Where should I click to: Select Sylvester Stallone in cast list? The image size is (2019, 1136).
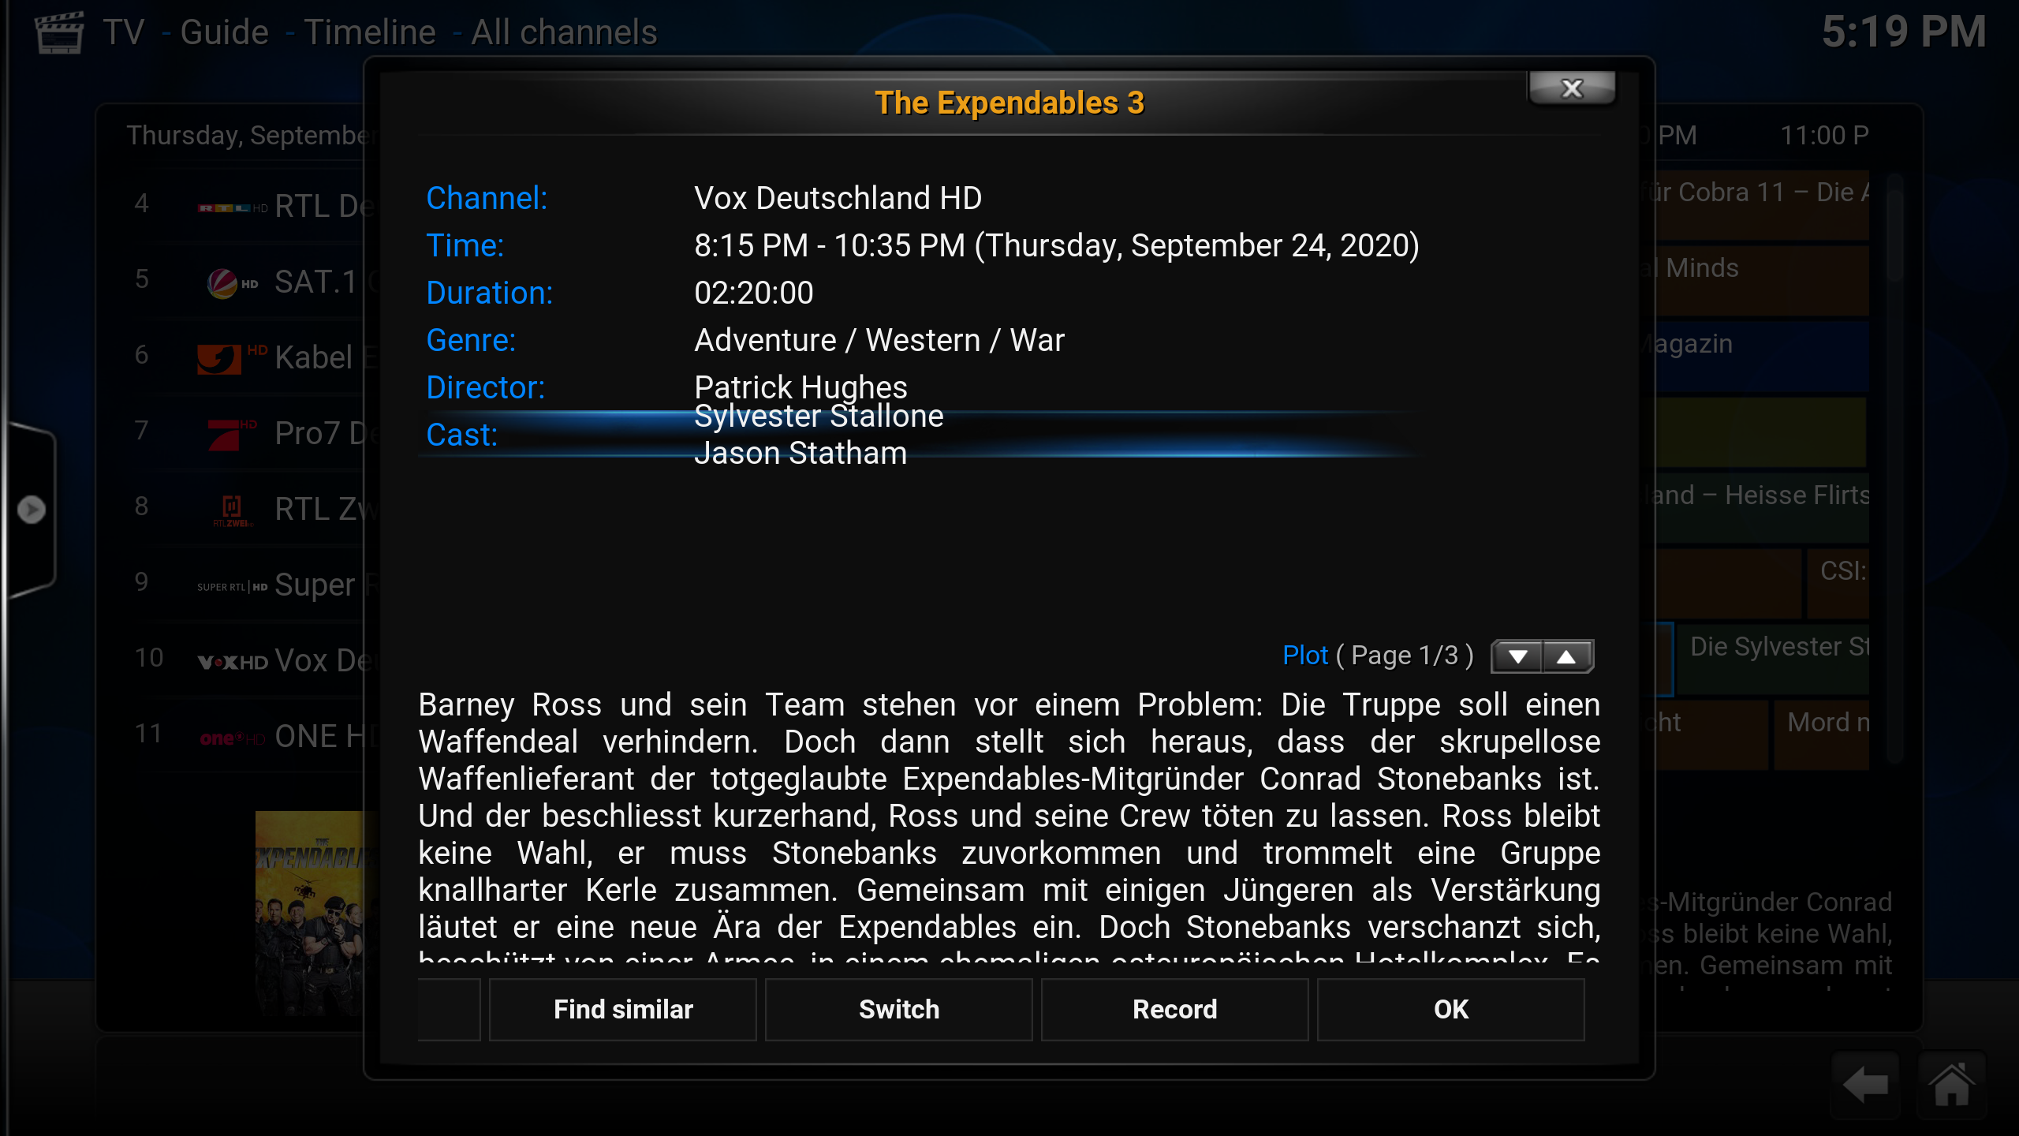point(819,417)
